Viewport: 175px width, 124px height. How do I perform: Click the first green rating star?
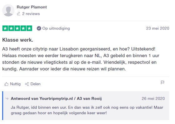(x=5, y=28)
